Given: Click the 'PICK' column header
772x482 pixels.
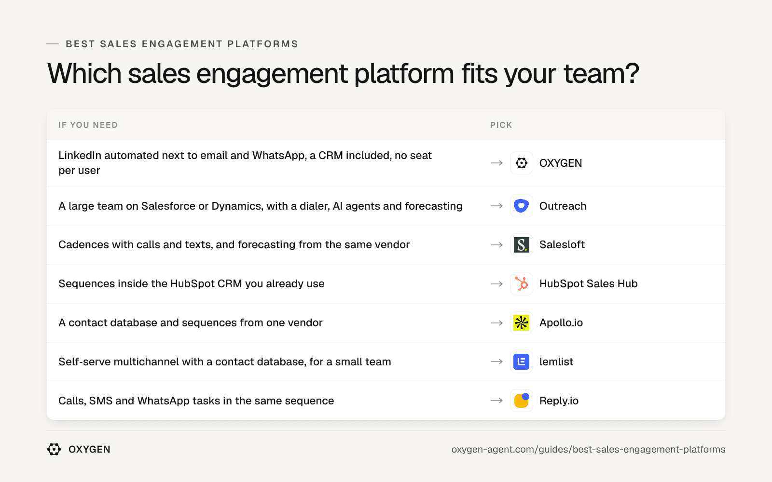Looking at the screenshot, I should point(501,125).
